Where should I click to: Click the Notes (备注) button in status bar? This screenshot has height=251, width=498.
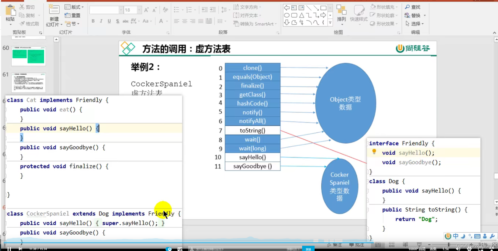click(334, 245)
